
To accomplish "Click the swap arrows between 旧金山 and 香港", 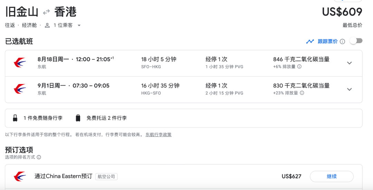I will (x=46, y=12).
